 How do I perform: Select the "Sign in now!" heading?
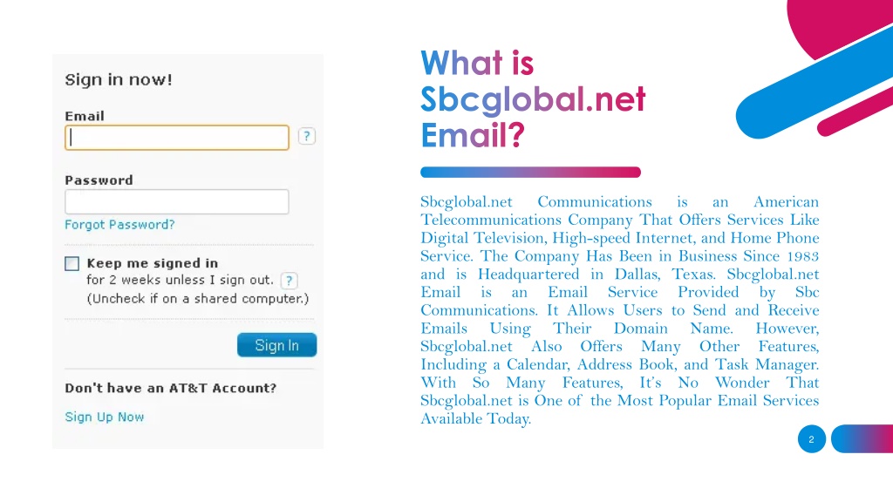coord(119,79)
